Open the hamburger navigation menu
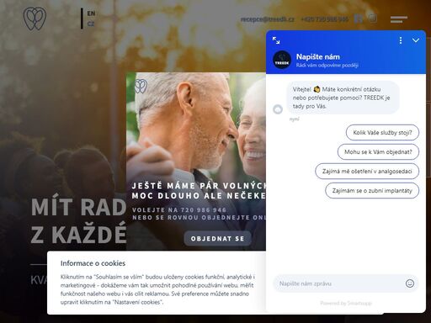The width and height of the screenshot is (431, 323). point(399,19)
